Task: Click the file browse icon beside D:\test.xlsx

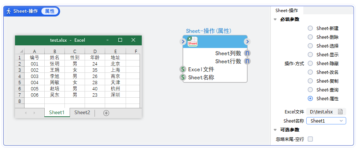Action: tap(340, 112)
